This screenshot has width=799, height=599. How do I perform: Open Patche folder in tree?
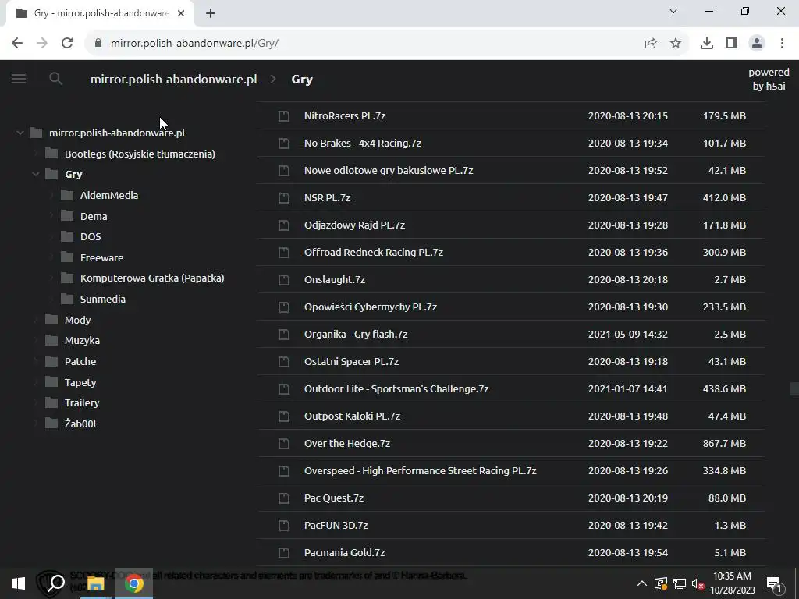[80, 361]
